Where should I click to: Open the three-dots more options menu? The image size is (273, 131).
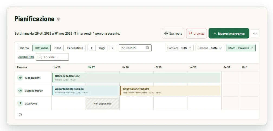tap(255, 33)
